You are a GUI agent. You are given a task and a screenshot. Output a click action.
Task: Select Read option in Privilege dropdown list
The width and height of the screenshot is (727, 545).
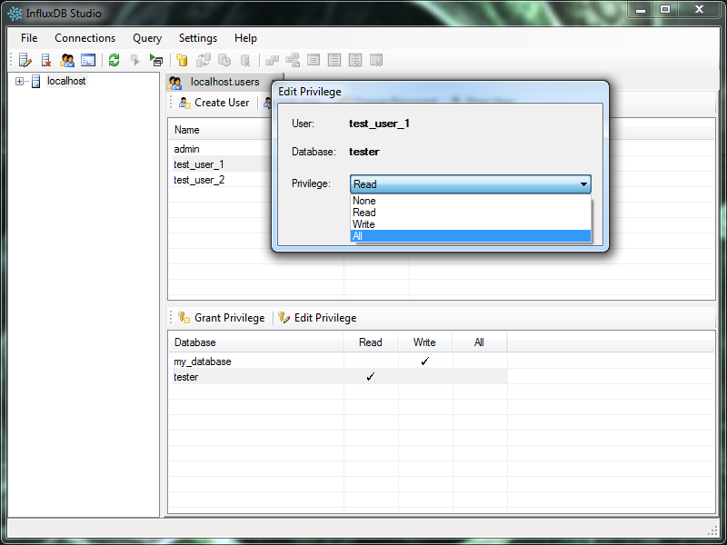click(x=471, y=213)
